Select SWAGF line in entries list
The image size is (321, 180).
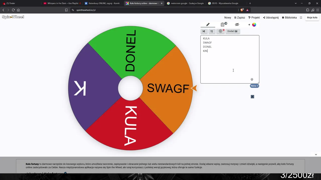[207, 43]
